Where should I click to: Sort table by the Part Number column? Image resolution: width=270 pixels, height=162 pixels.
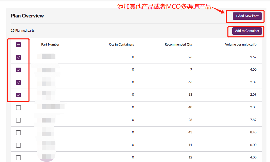click(x=50, y=44)
